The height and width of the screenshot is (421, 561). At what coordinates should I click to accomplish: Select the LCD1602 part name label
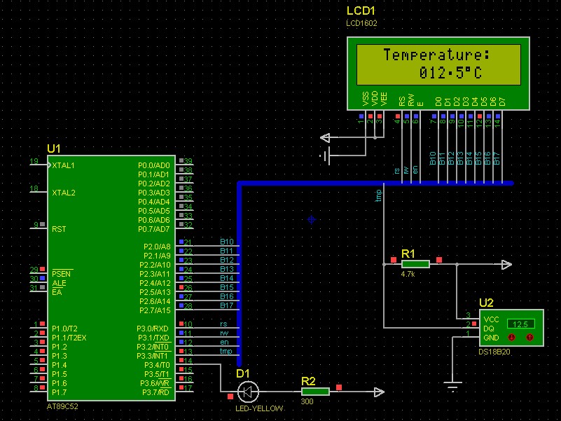(361, 23)
